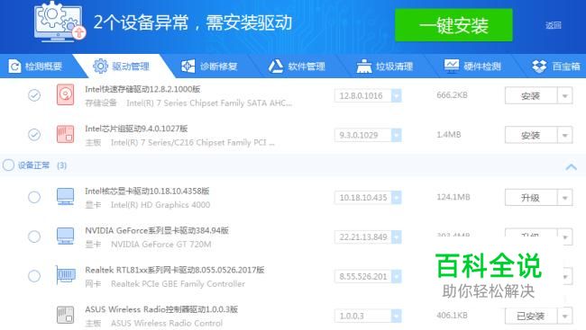Click the computer gear logo icon in header
The height and width of the screenshot is (330, 586).
pyautogui.click(x=60, y=22)
